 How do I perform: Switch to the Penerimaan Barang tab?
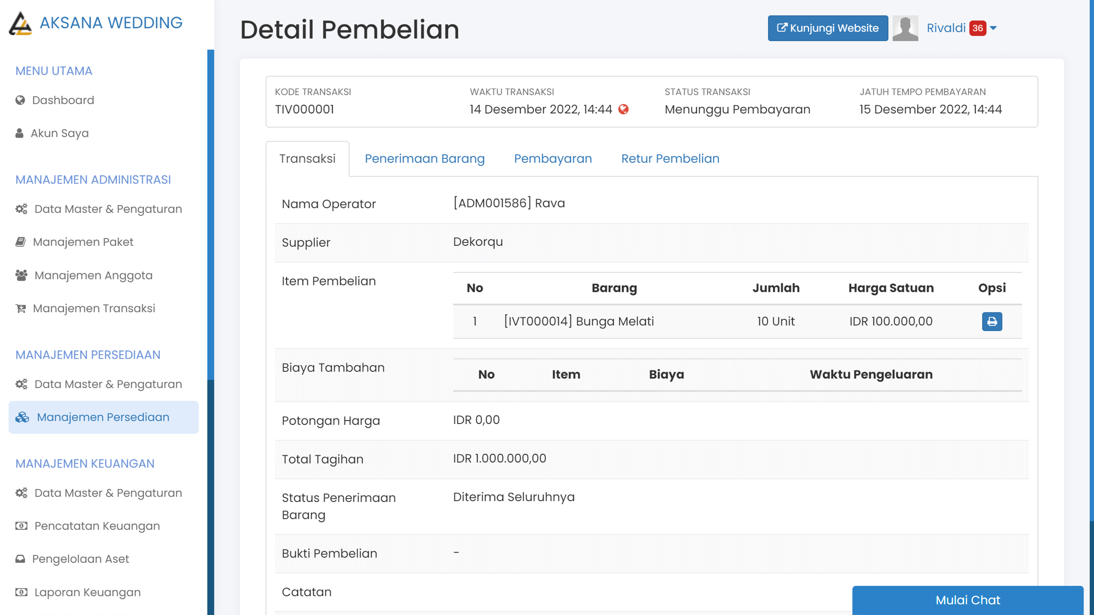coord(424,159)
